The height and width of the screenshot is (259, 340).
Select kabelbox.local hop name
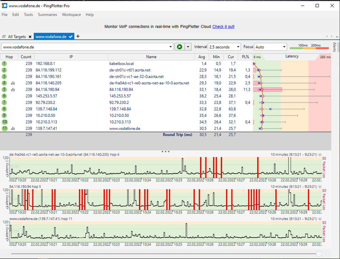122,64
